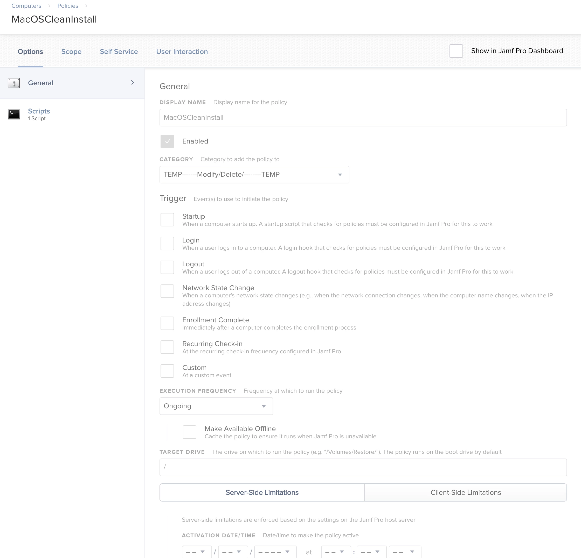Click the Target Drive input field
581x558 pixels.
pyautogui.click(x=363, y=467)
